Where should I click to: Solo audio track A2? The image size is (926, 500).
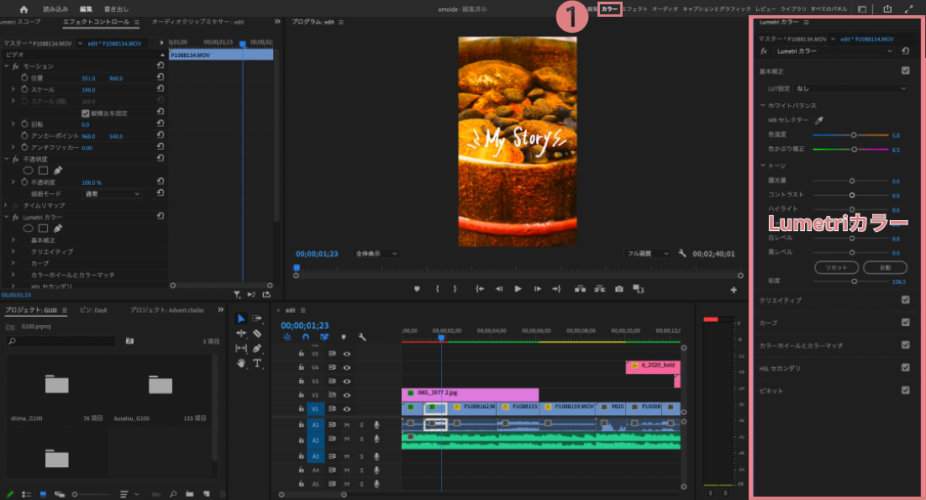(361, 439)
